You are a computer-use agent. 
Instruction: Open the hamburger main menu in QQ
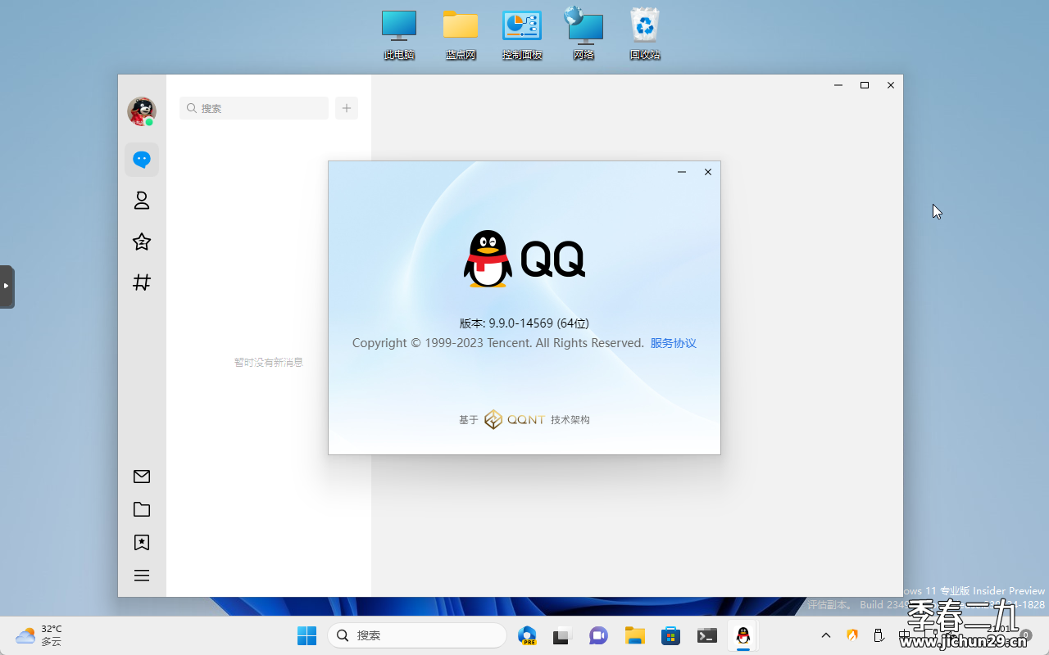pyautogui.click(x=142, y=576)
